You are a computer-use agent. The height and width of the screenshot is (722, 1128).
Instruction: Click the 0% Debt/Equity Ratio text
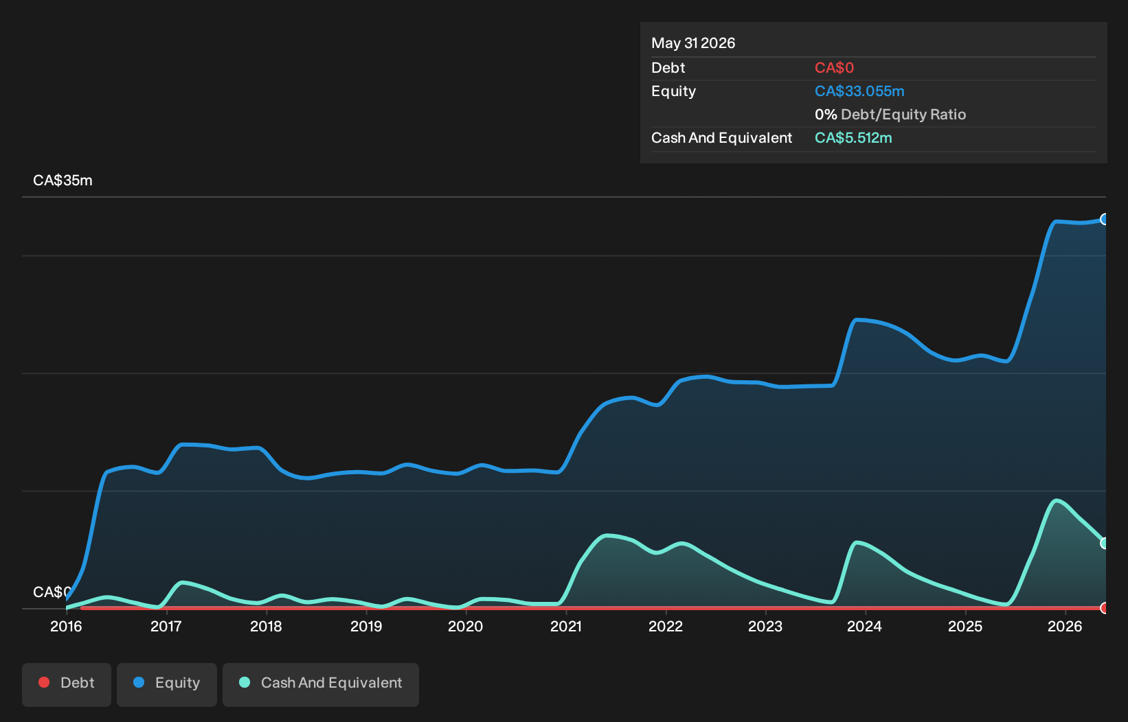tap(890, 115)
